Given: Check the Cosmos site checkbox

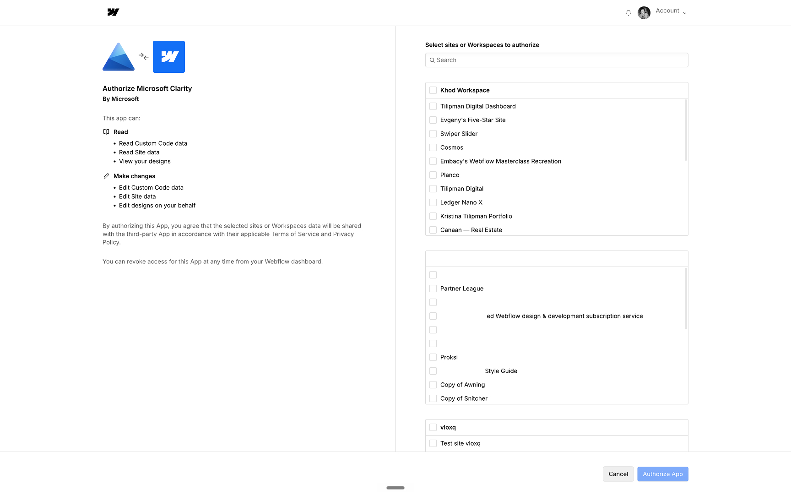Looking at the screenshot, I should click(433, 147).
